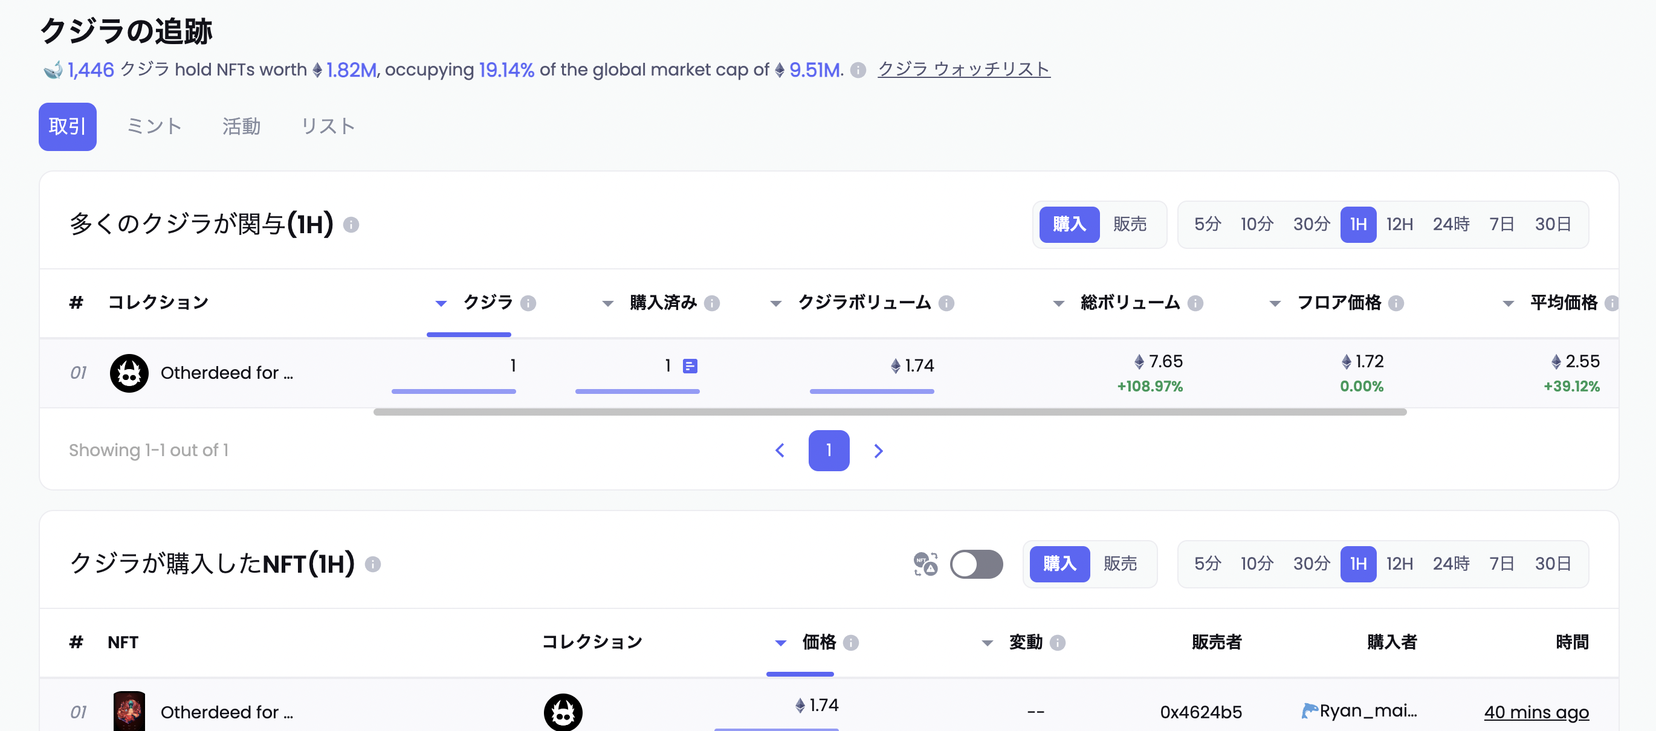This screenshot has width=1656, height=731.
Task: Sort by 変動 column arrow in NFT table
Action: (988, 643)
